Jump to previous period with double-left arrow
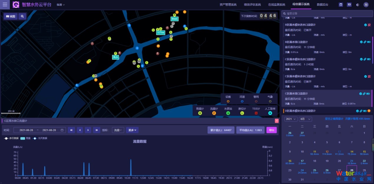The width and height of the screenshot is (374, 184). click(x=71, y=130)
